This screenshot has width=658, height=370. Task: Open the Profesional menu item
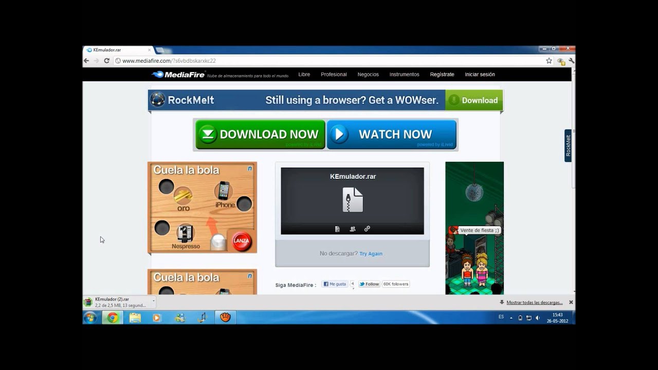(334, 75)
